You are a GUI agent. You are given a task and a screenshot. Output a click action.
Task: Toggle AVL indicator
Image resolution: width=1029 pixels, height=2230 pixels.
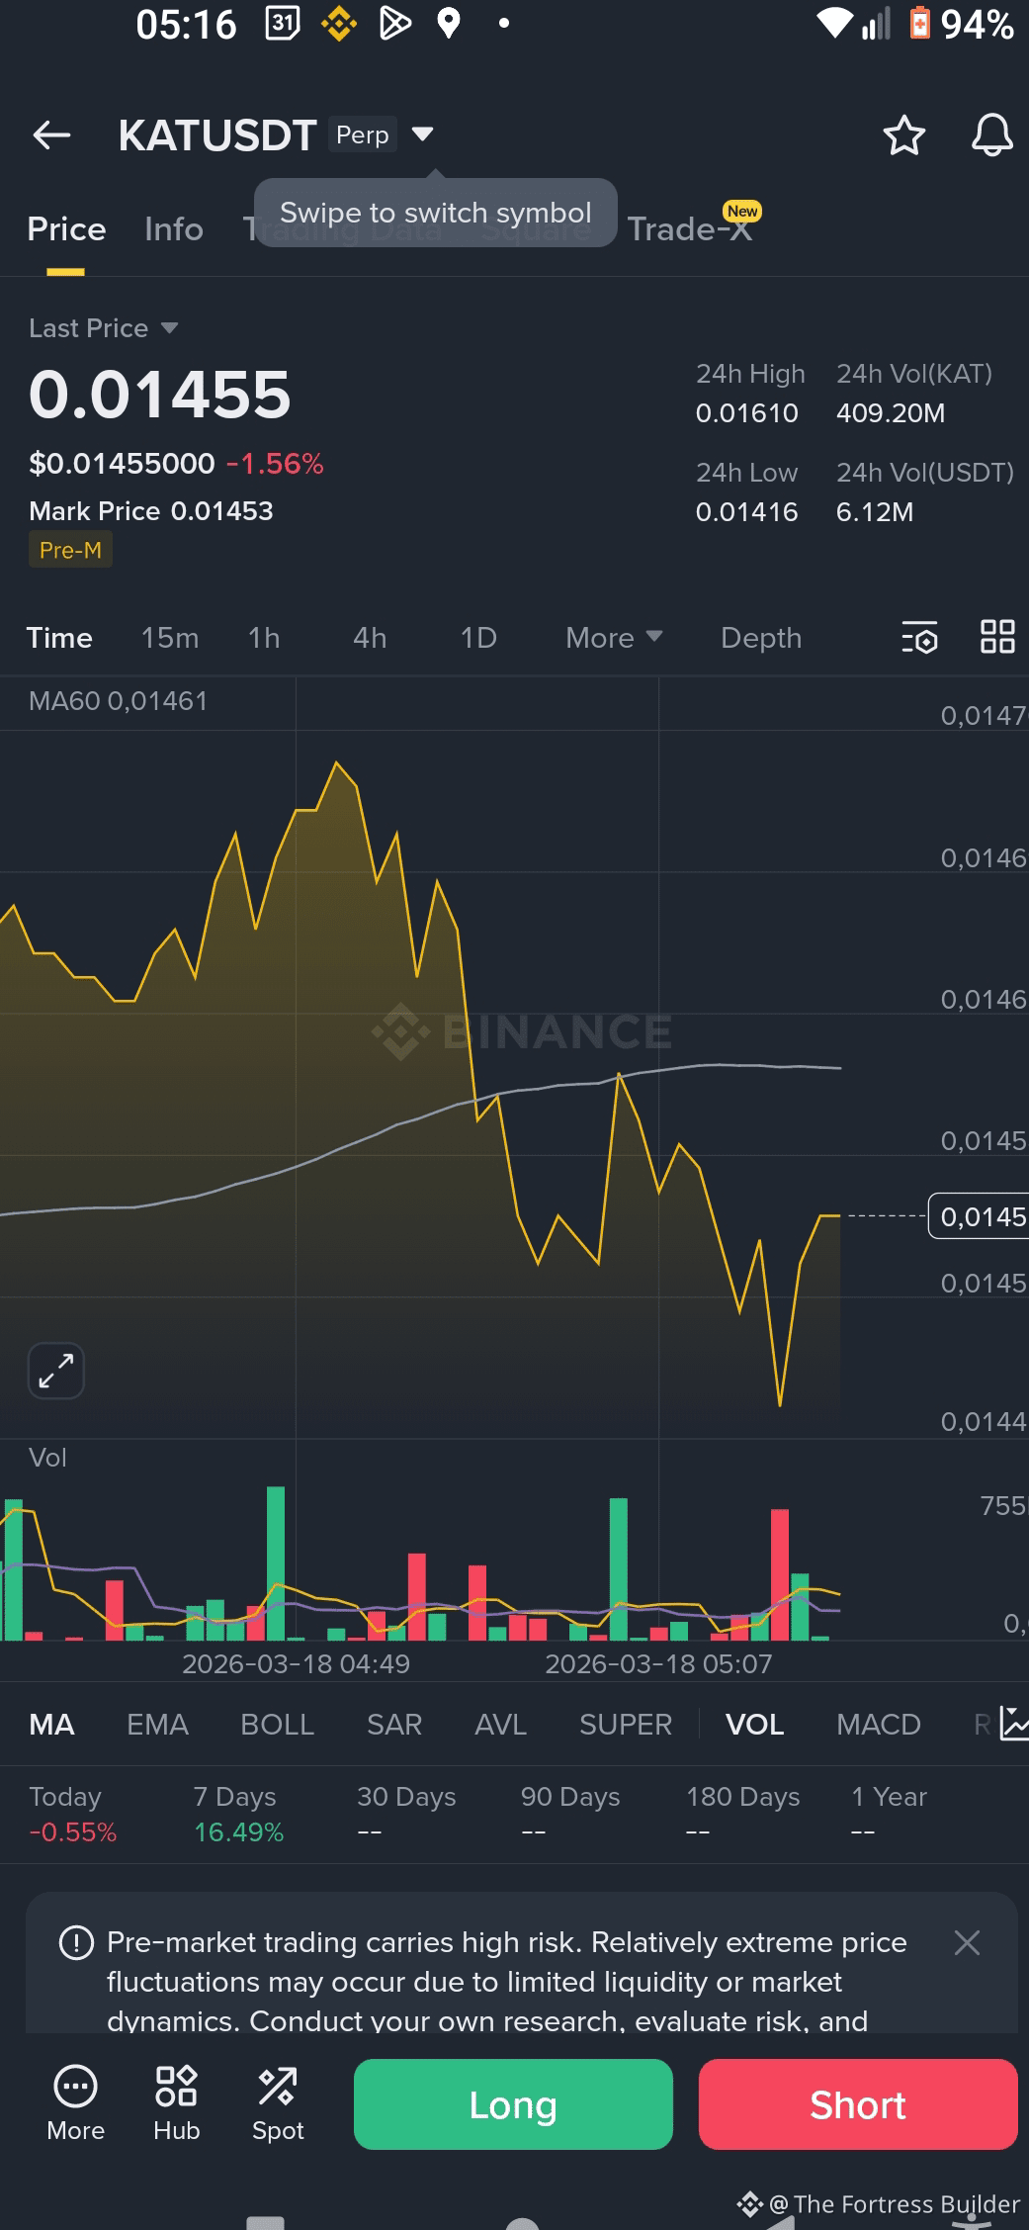(500, 1724)
